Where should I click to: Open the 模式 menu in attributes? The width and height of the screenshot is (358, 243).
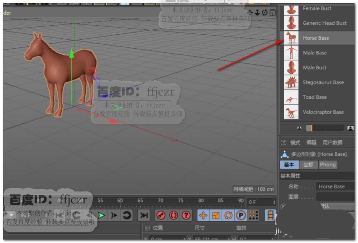point(295,142)
